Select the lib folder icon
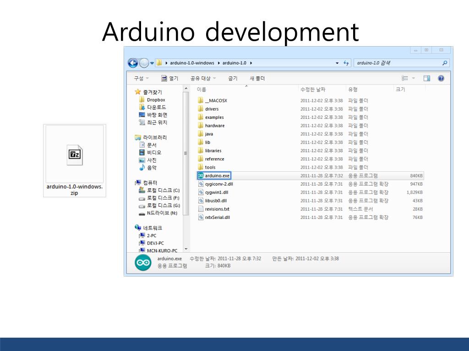This screenshot has width=469, height=351. coord(201,142)
